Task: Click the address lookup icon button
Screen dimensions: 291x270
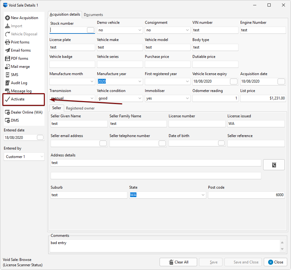Action: click(274, 165)
